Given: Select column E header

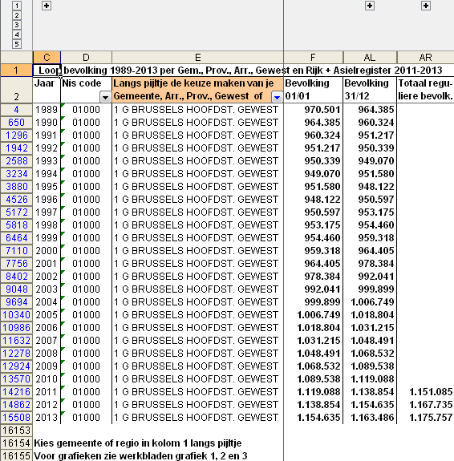Looking at the screenshot, I should tap(198, 58).
